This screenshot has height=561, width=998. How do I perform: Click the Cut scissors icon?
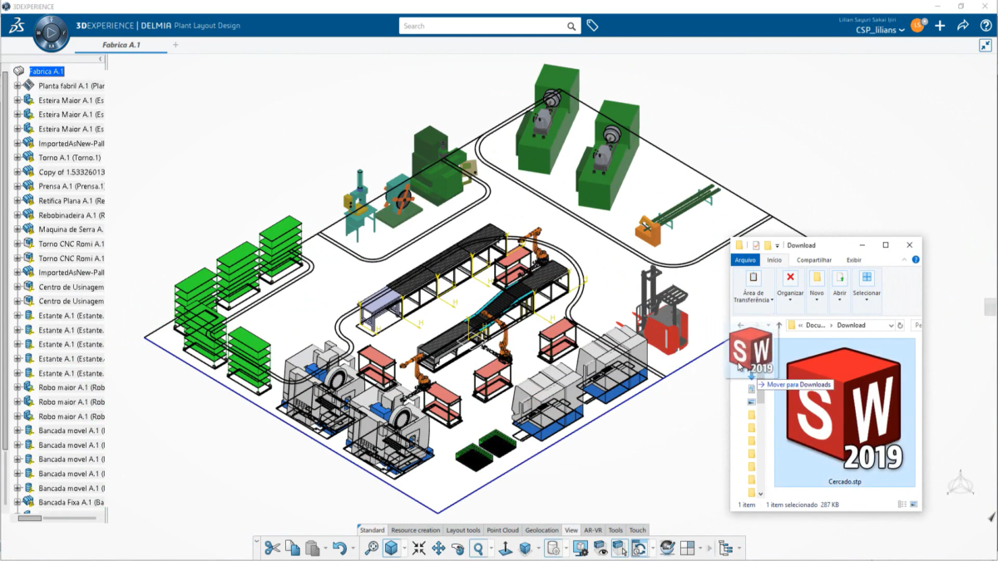272,548
